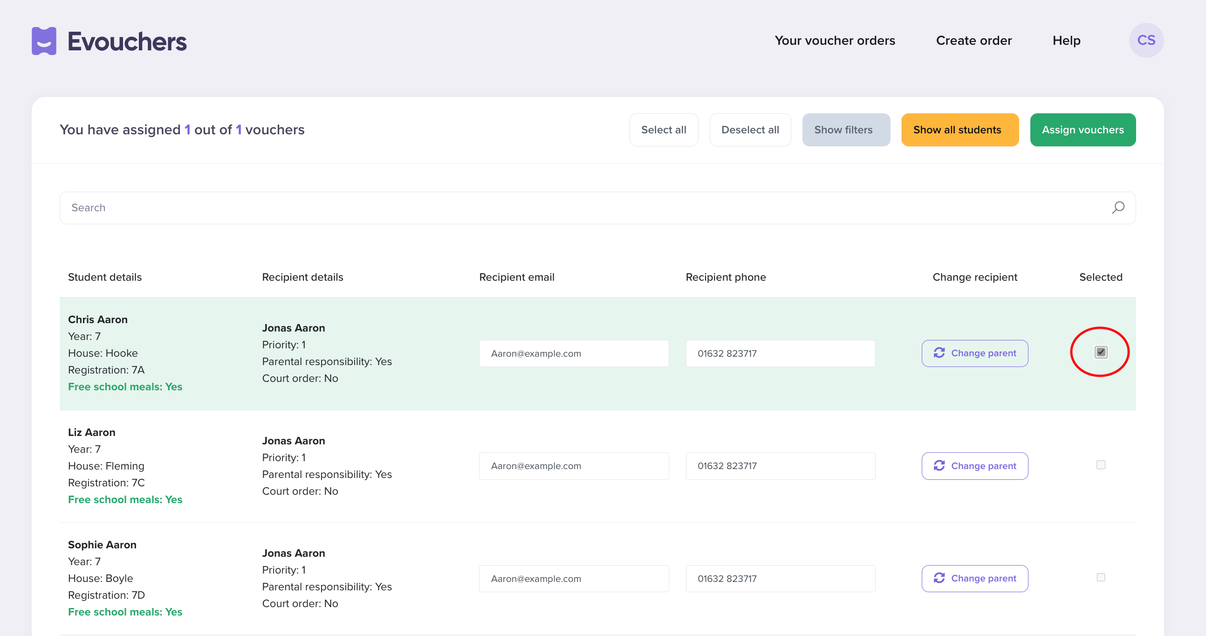The width and height of the screenshot is (1206, 636).
Task: Click the student name Sophie Aaron
Action: pos(102,545)
